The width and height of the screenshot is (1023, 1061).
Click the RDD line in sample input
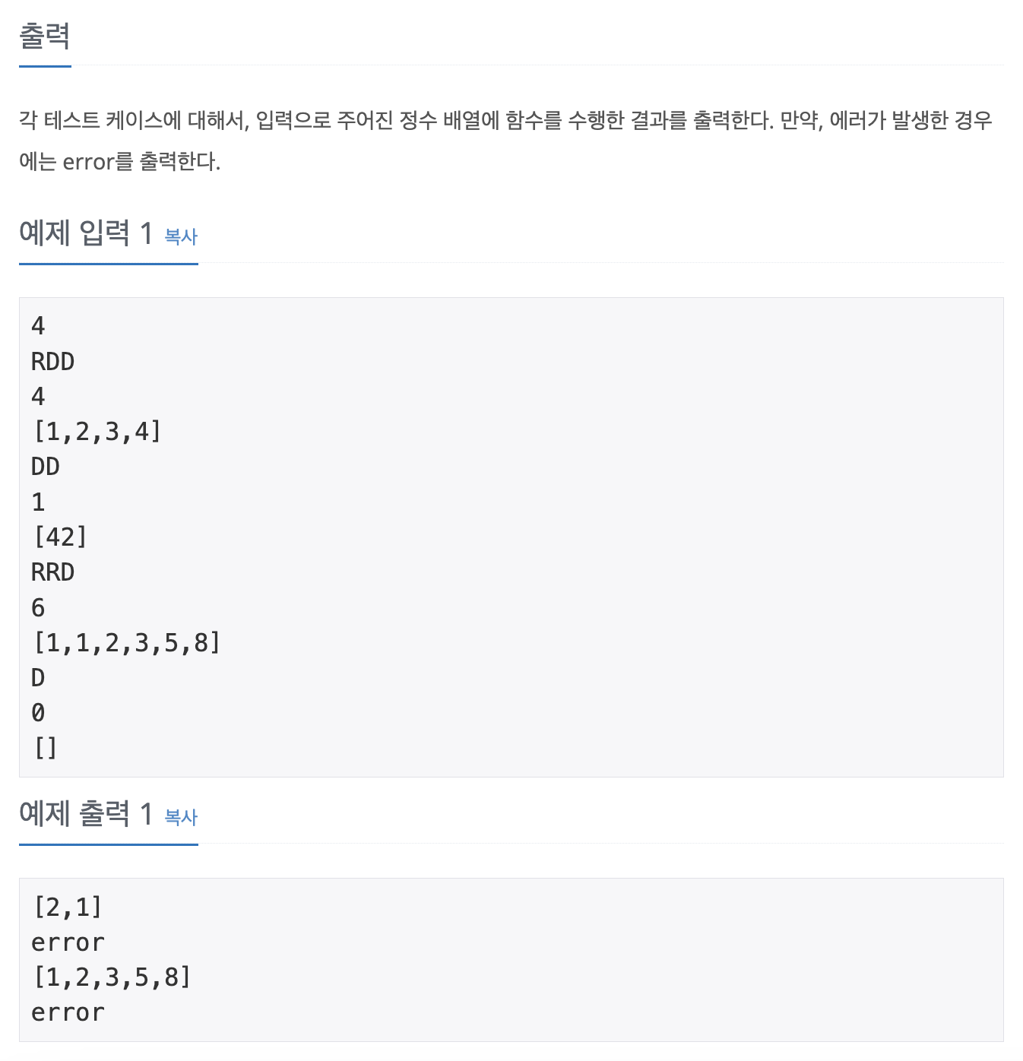coord(52,362)
